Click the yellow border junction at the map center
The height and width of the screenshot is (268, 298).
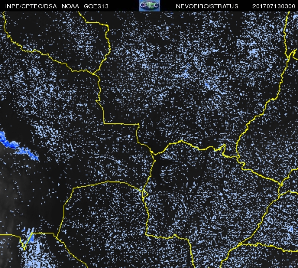pos(154,153)
